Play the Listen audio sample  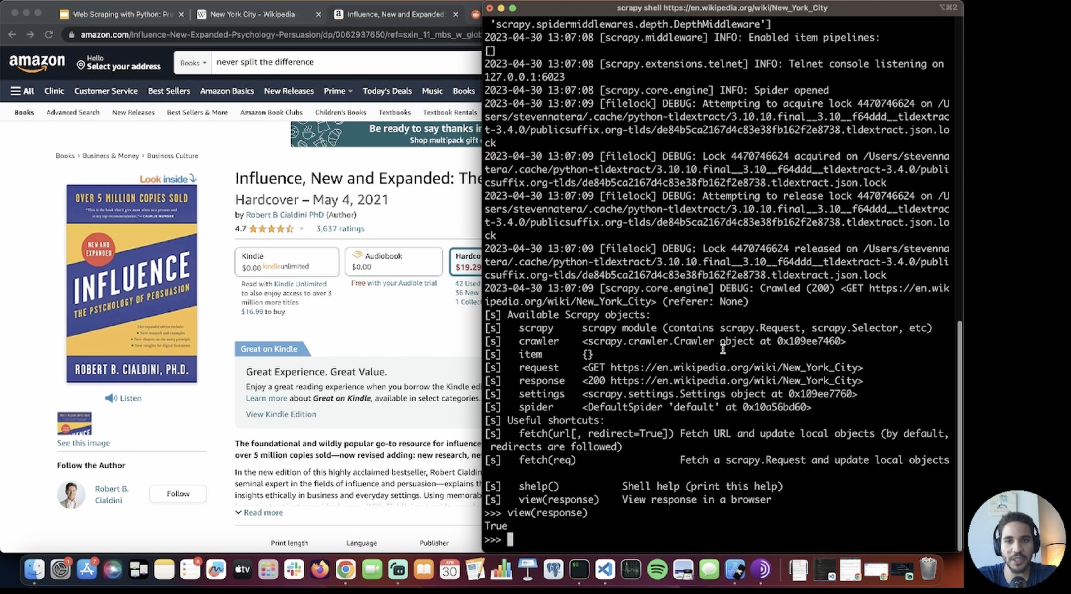tap(123, 398)
